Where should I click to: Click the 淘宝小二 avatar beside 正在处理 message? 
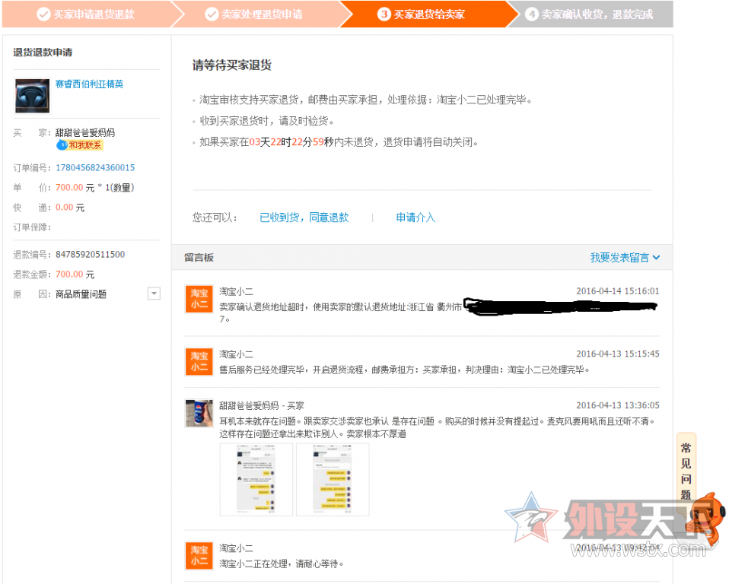[199, 556]
